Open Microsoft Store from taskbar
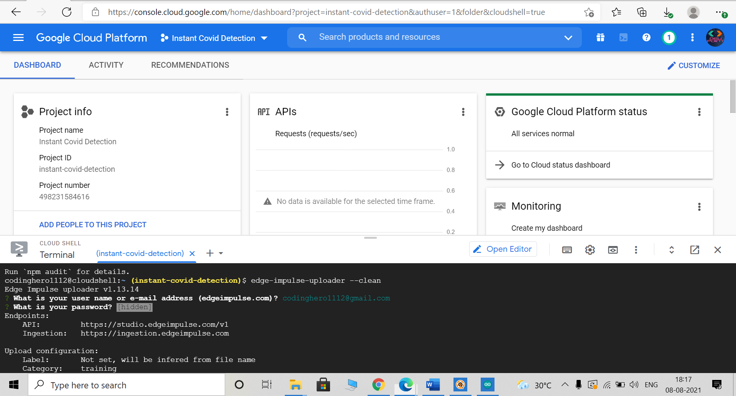 point(323,385)
